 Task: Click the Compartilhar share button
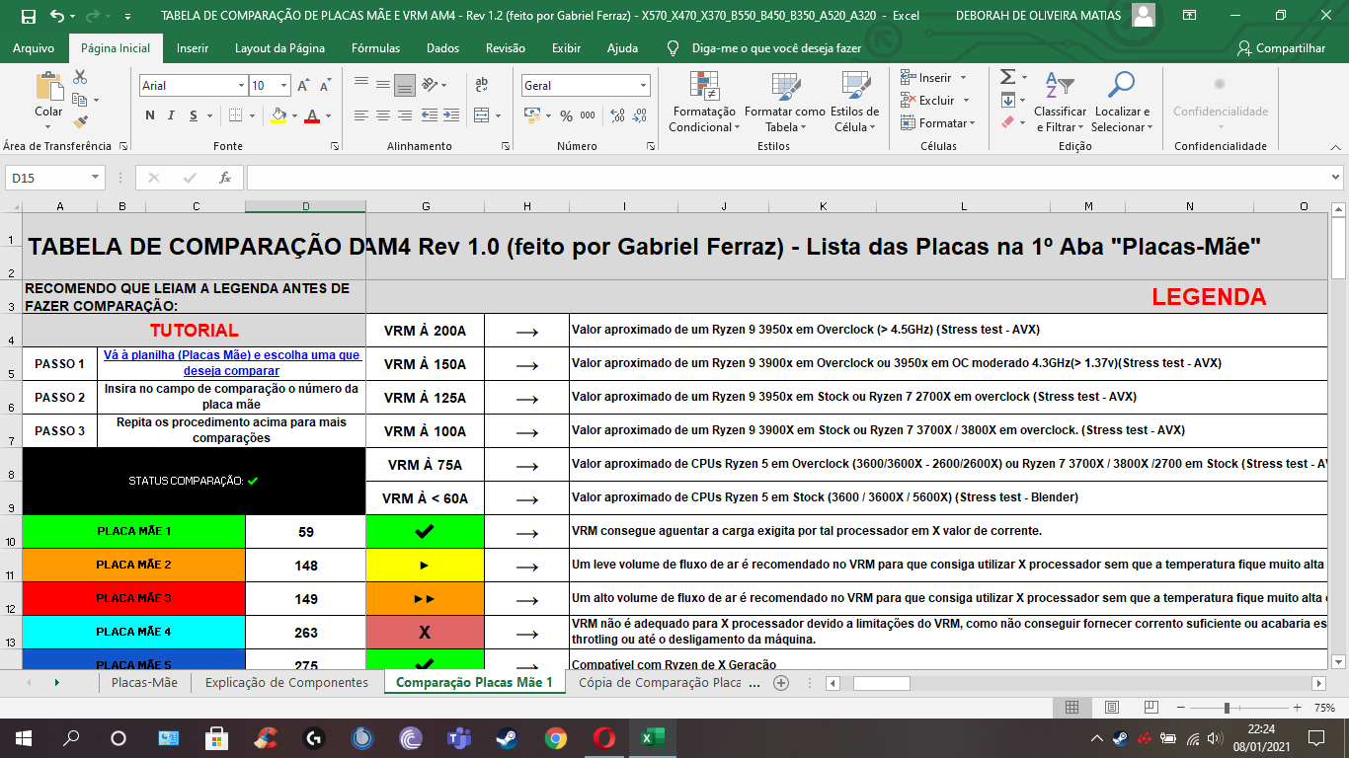click(x=1282, y=48)
